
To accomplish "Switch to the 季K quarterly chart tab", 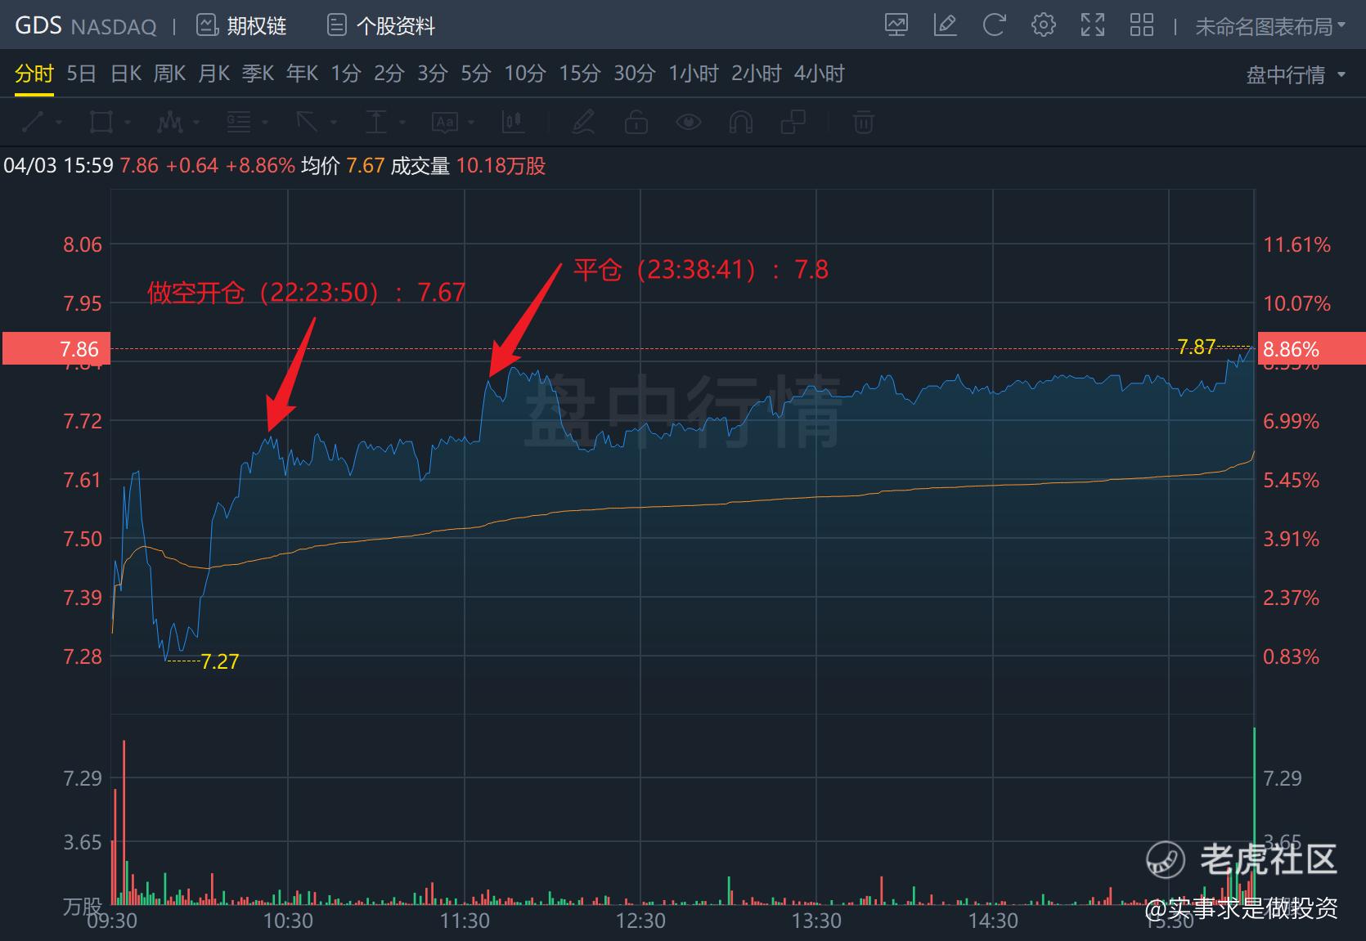I will [258, 74].
